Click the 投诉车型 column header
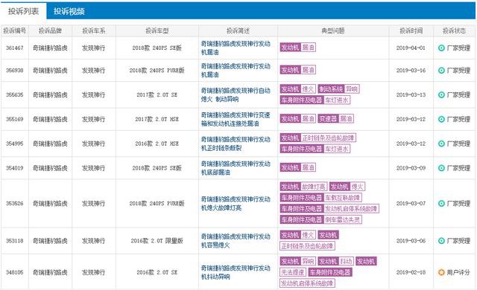 pos(157,30)
